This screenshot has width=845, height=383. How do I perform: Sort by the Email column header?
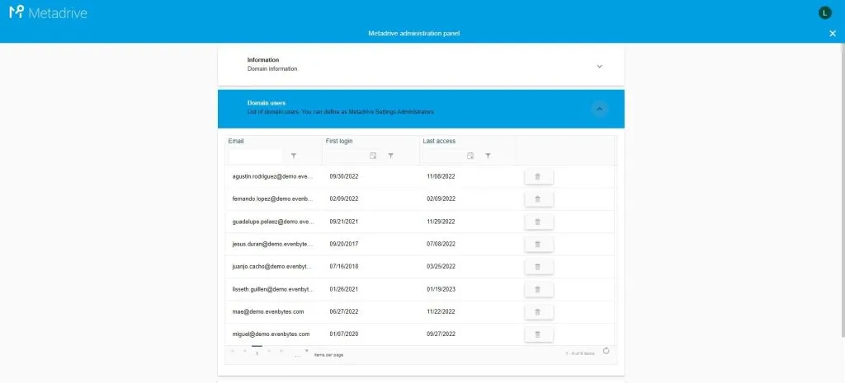pos(236,141)
